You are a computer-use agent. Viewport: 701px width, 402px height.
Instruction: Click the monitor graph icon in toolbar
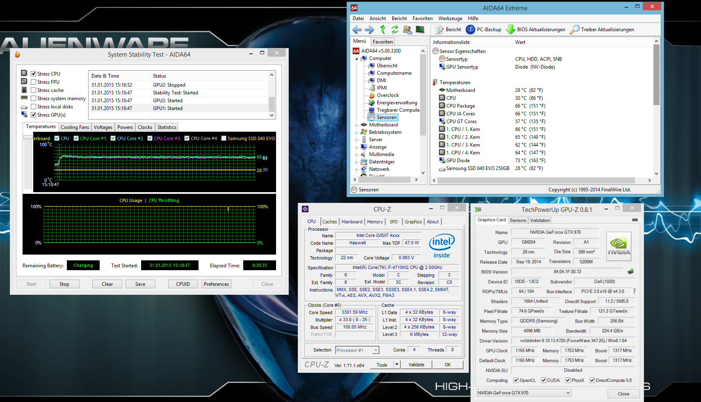(x=420, y=30)
